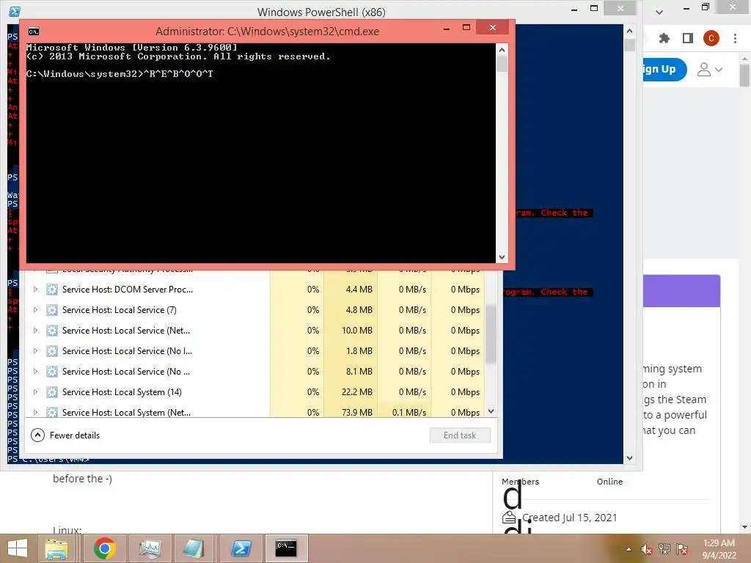Screen dimensions: 751x563
Task: Expand Service Host: DCOM Server Proc row
Action: 35,289
